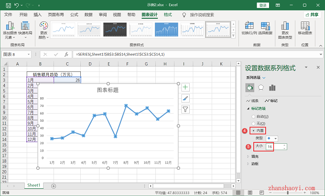Click Share (共享) button
Viewport: 325px width, 196px height.
(x=312, y=15)
